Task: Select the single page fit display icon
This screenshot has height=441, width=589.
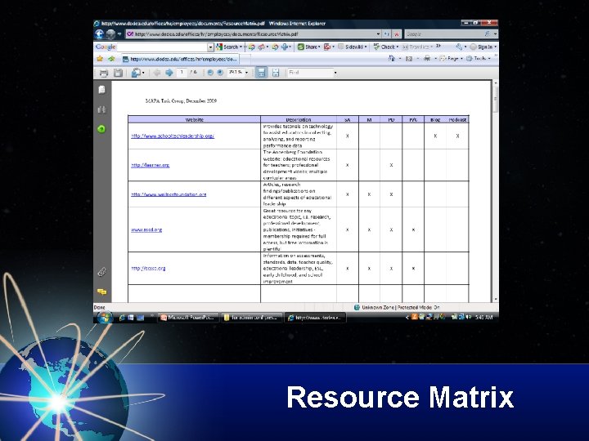Action: 276,73
